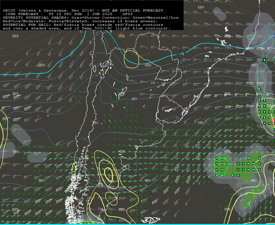Viewport: 275px width, 225px height.
Task: Click the 'NOT AN OFFICIAL FORECAST' header text
Action: point(132,10)
